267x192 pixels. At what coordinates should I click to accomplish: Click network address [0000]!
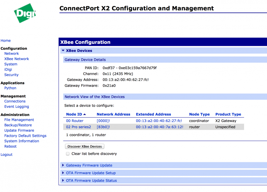coord(103,121)
